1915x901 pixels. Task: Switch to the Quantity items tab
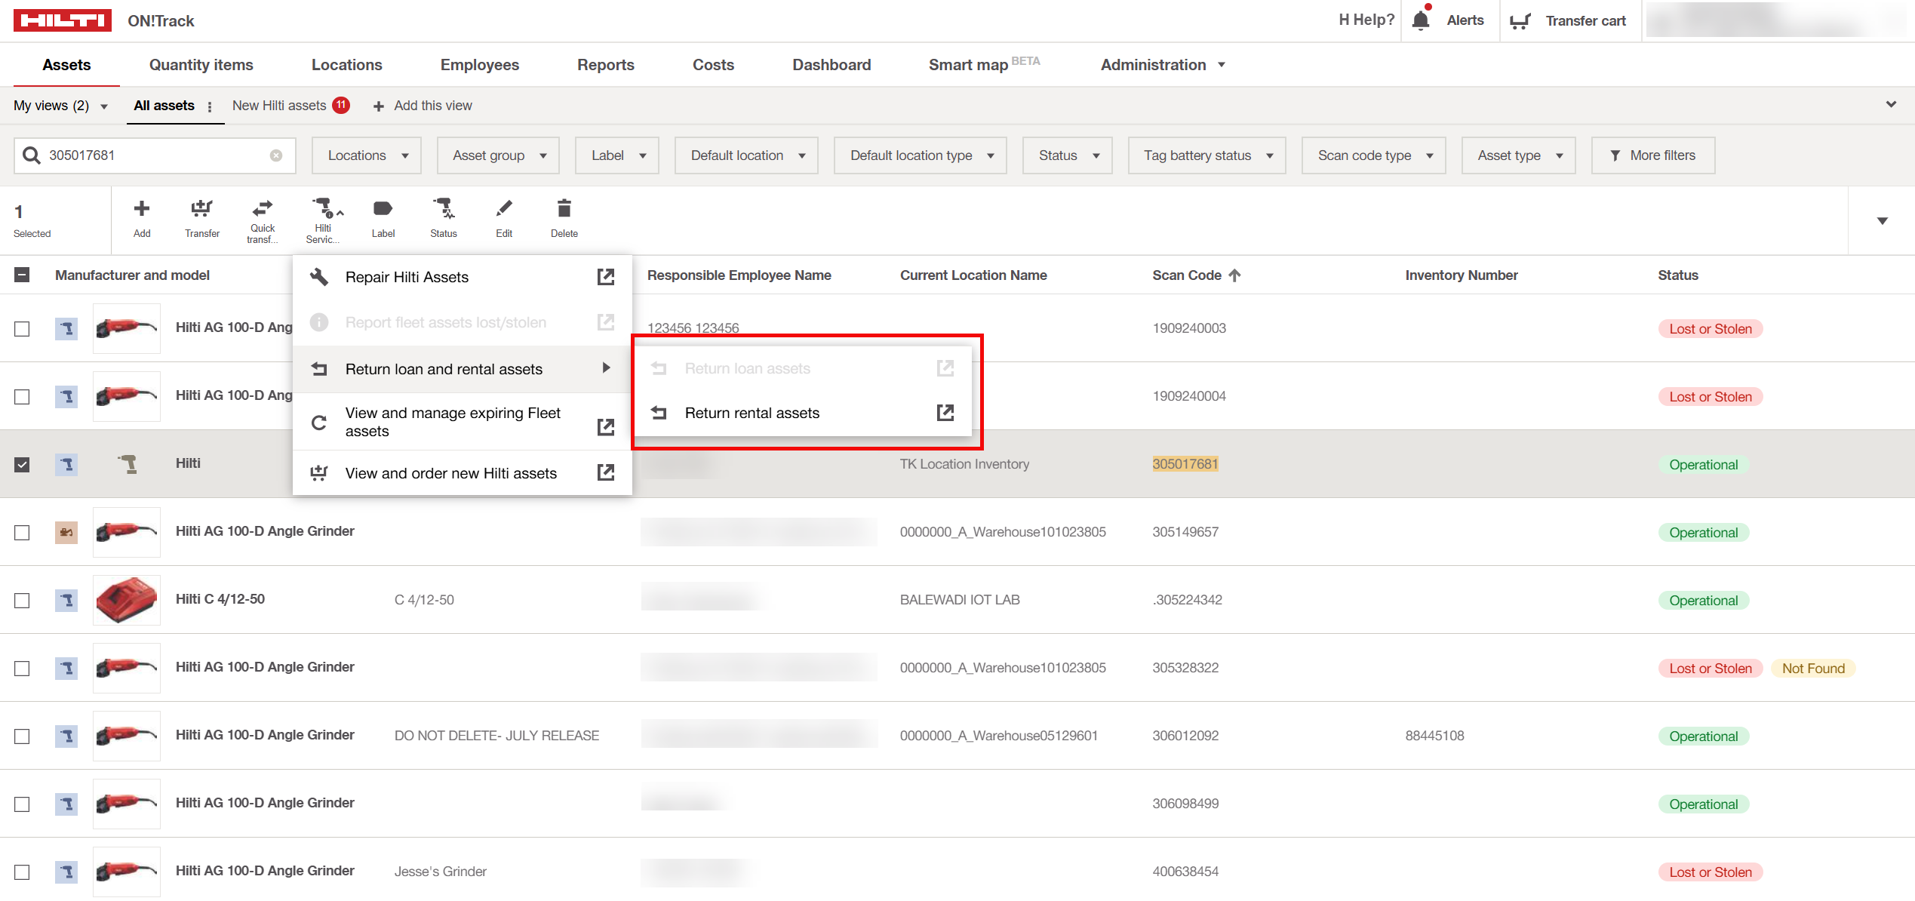(201, 65)
